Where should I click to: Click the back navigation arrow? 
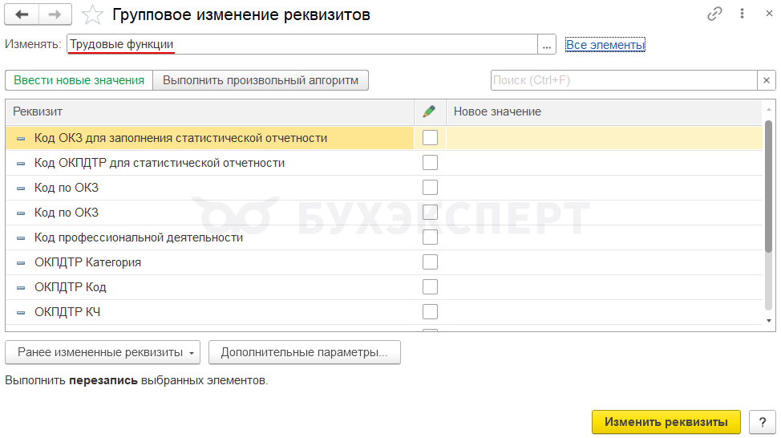point(22,14)
